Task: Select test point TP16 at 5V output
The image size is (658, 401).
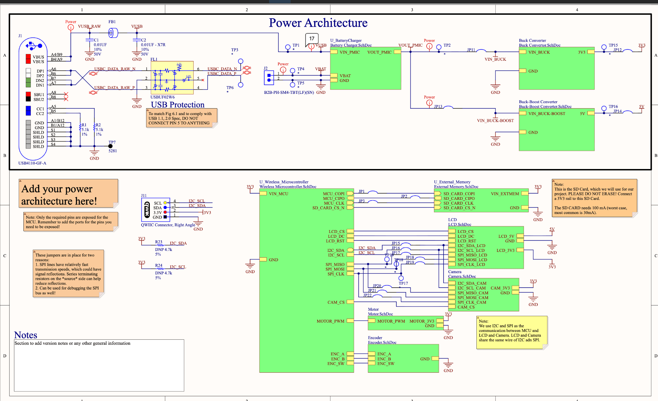Action: pos(604,109)
